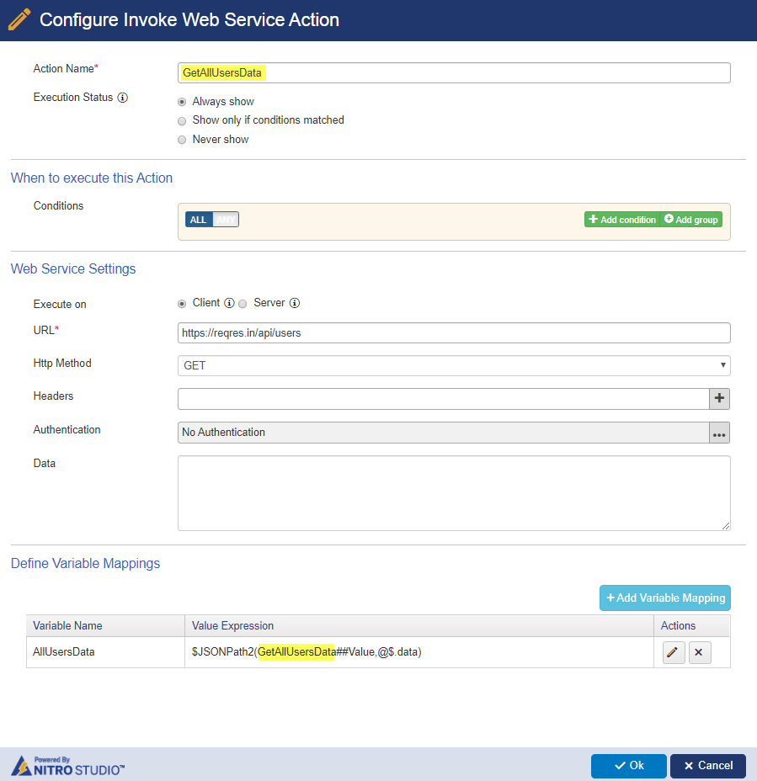
Task: Click the info icon next to Server
Action: click(x=295, y=303)
